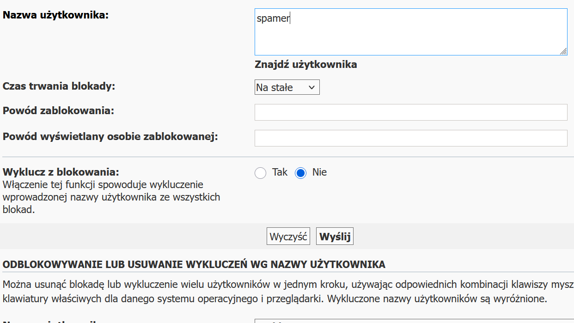This screenshot has height=323, width=574.
Task: Grab the resize handle of username textarea
Action: (563, 52)
